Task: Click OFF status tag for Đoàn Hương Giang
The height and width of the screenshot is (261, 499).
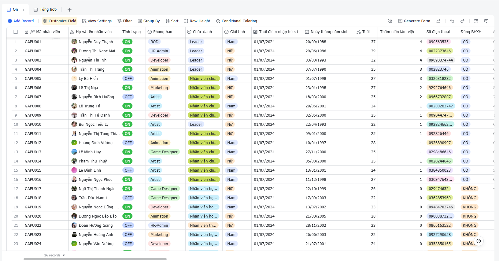Action: point(128,225)
